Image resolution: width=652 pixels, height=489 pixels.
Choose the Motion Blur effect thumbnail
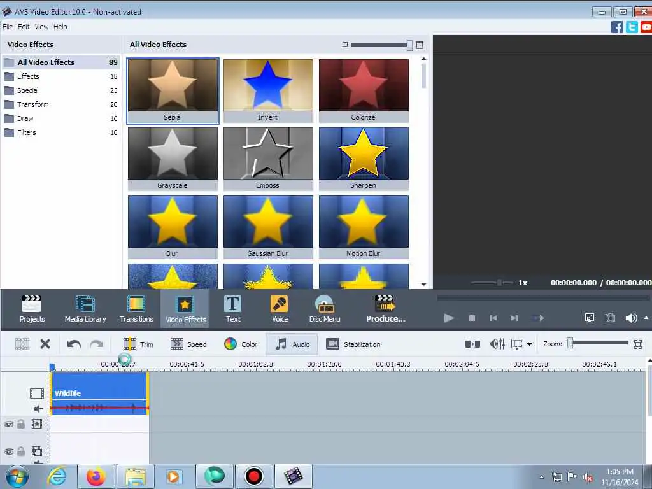click(364, 227)
